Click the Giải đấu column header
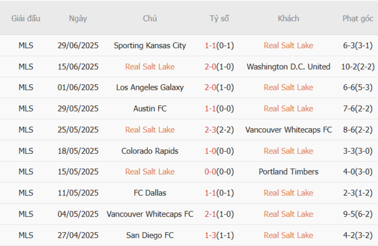This screenshot has height=246, width=378. pyautogui.click(x=26, y=19)
